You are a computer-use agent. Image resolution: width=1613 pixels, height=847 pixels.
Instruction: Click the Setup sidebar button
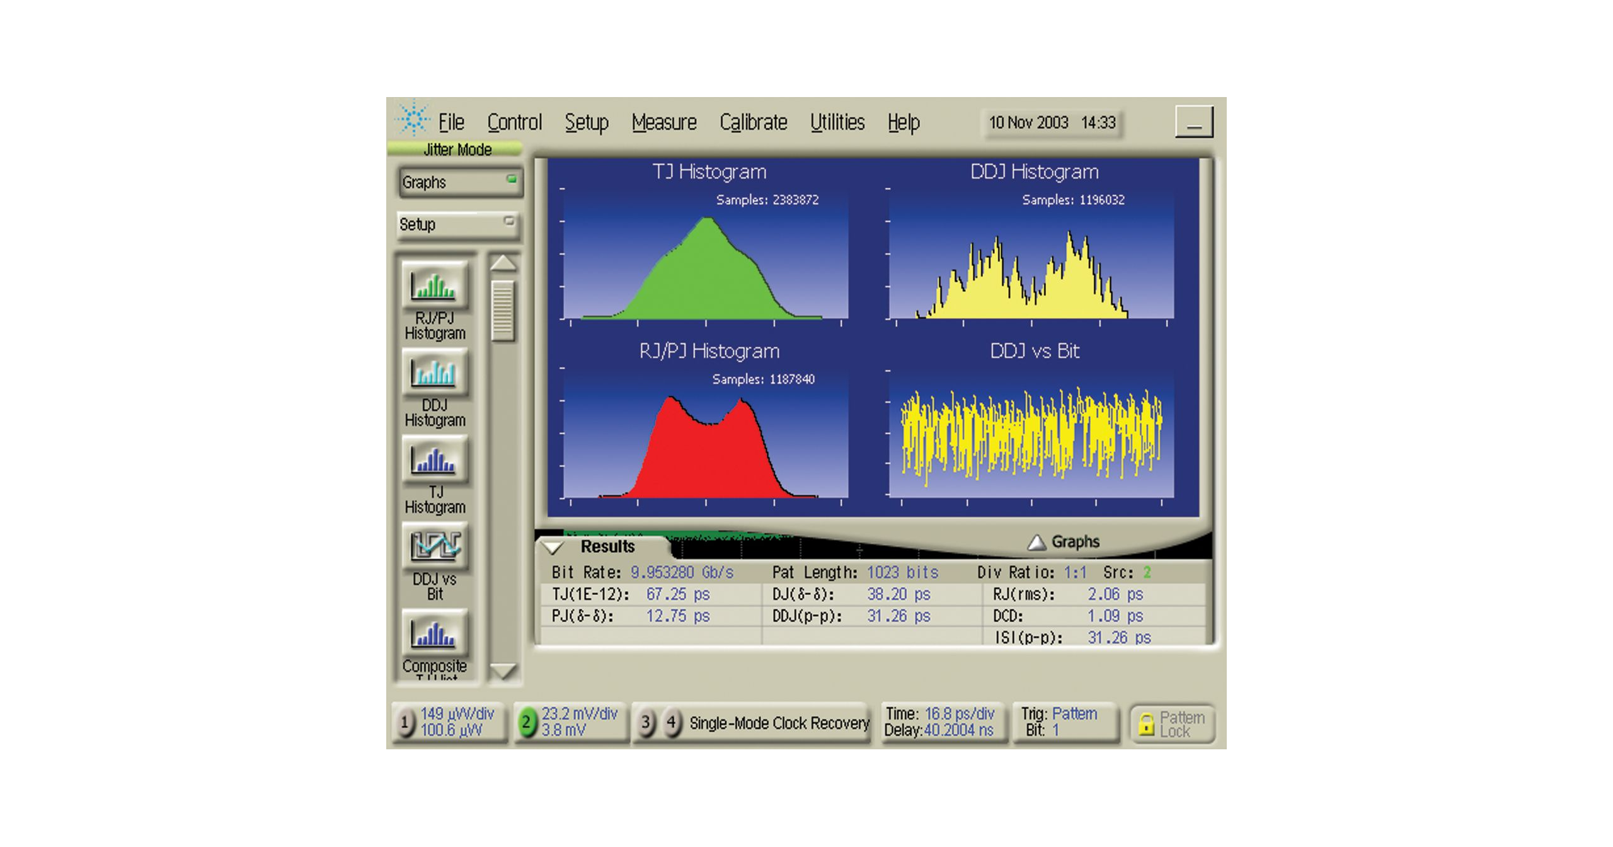pos(457,224)
